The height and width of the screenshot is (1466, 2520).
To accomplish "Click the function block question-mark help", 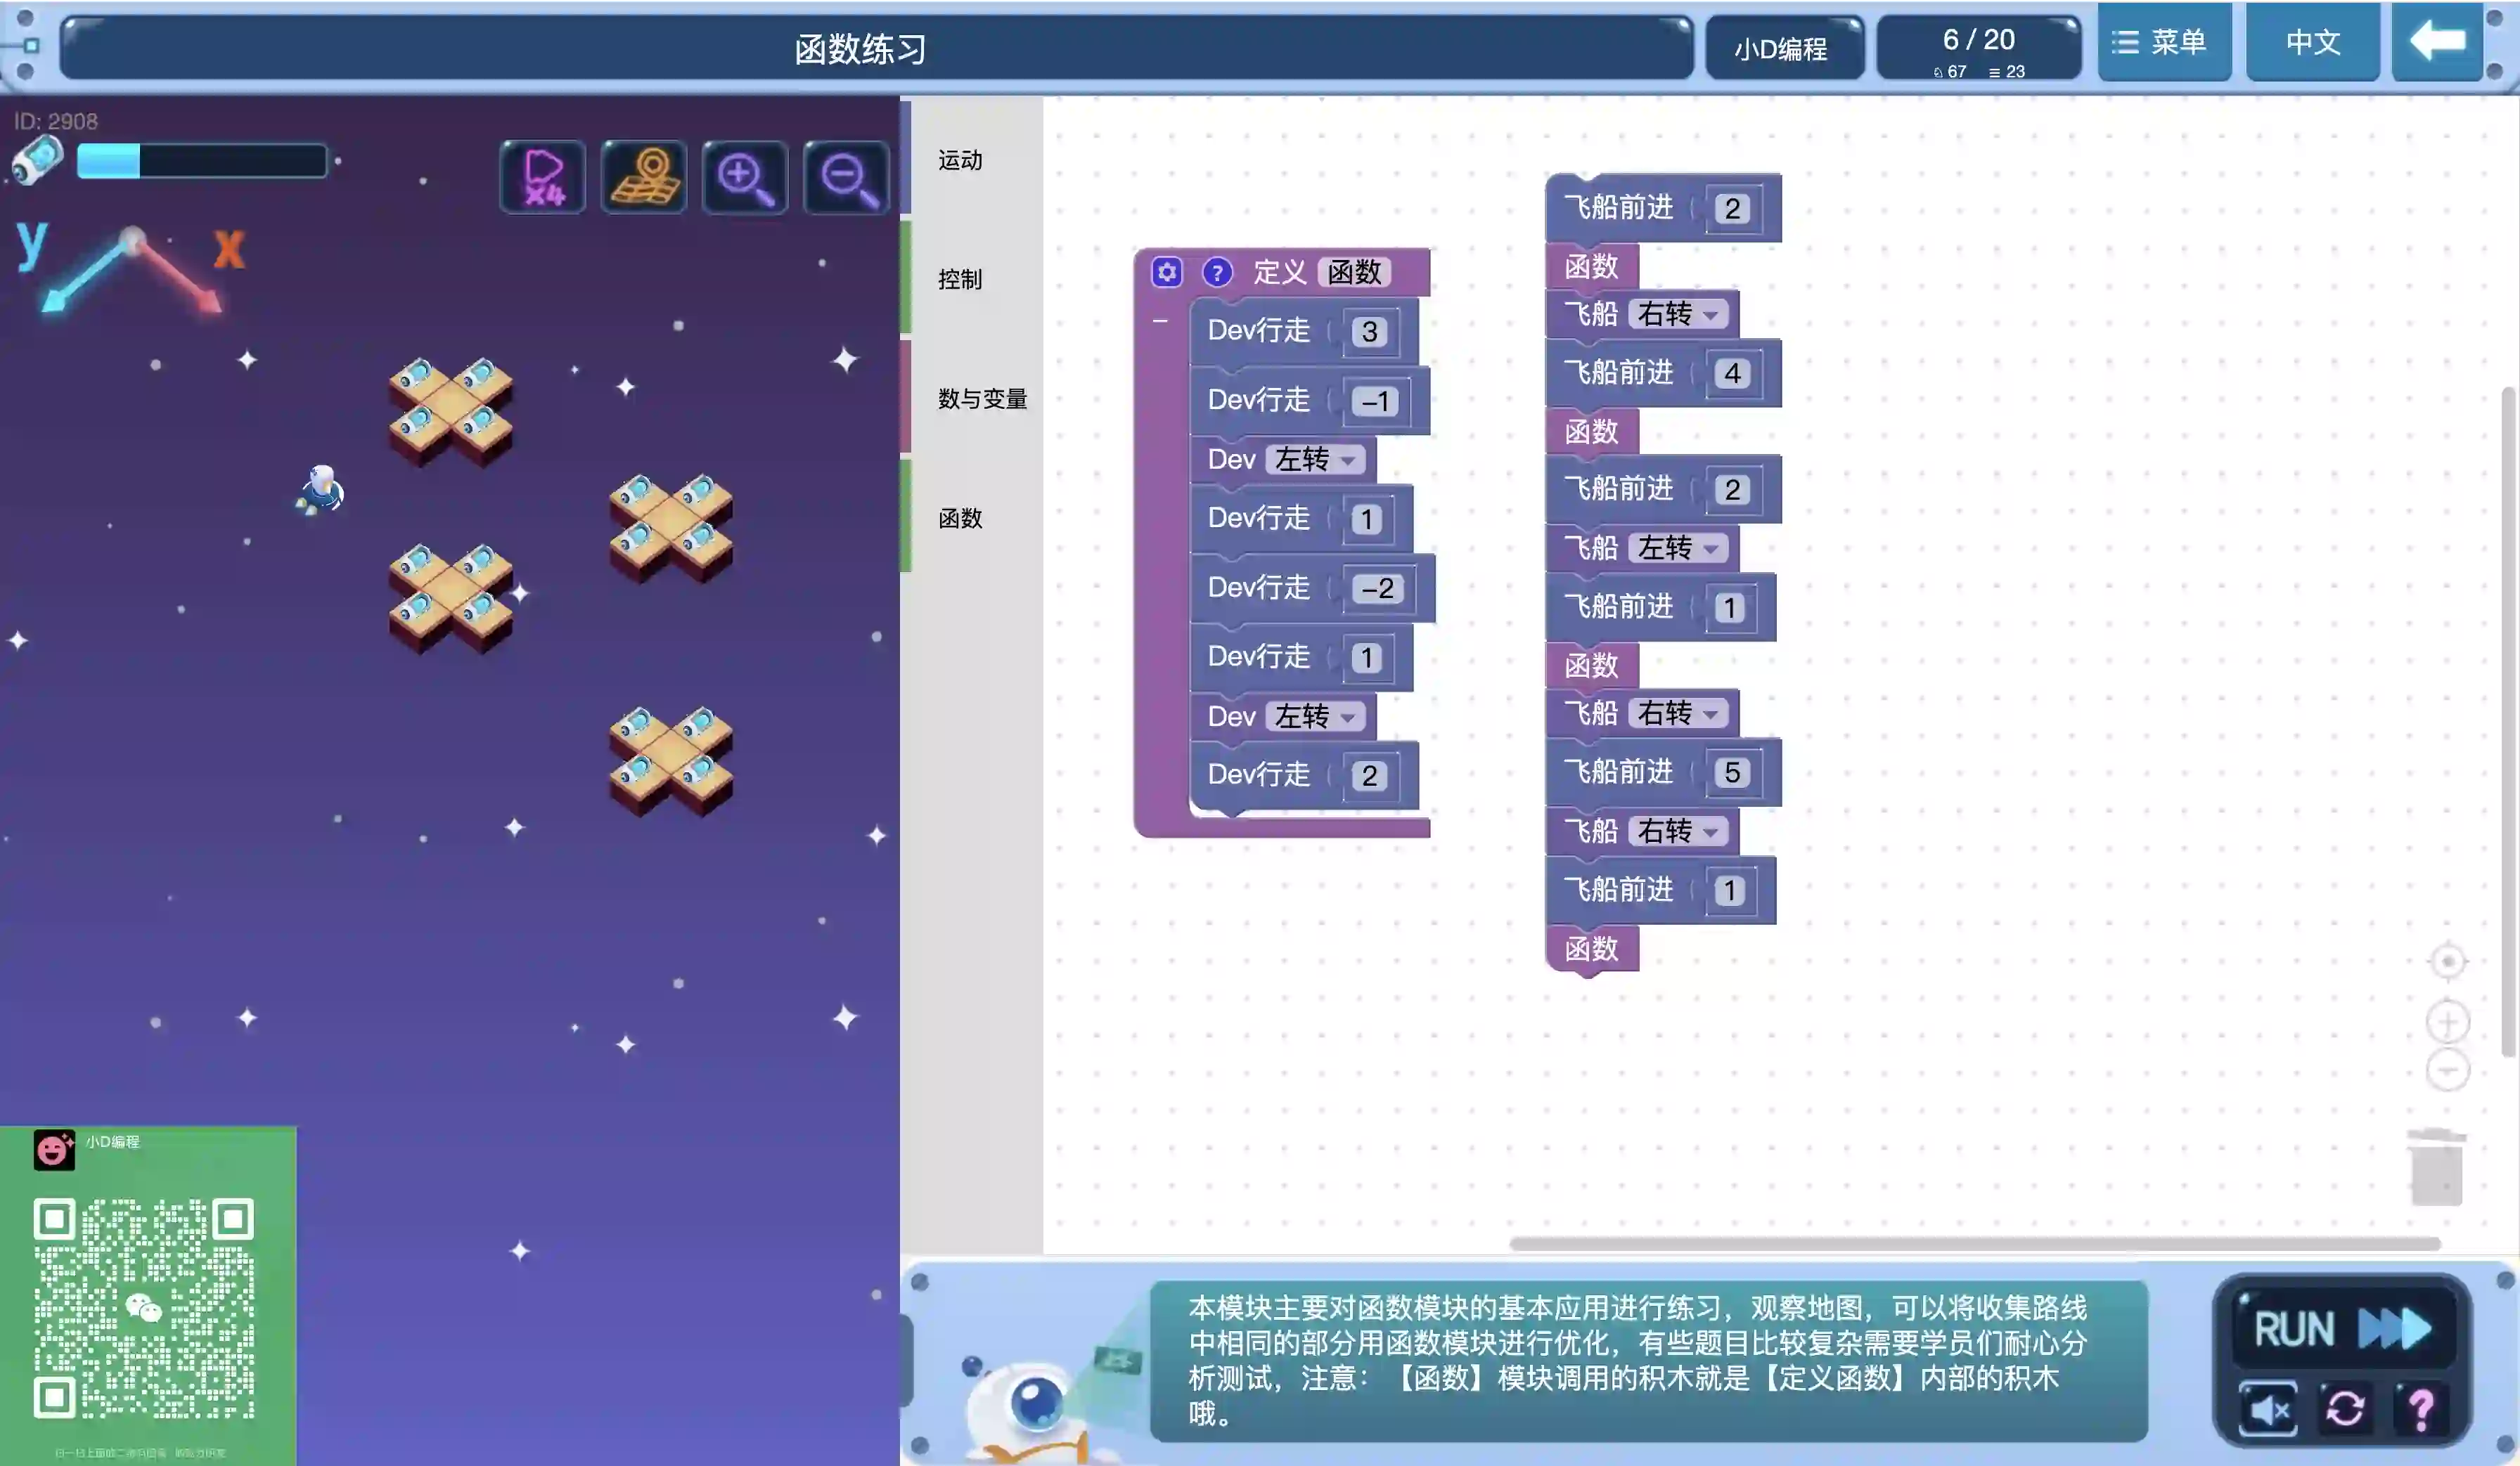I will [1216, 272].
